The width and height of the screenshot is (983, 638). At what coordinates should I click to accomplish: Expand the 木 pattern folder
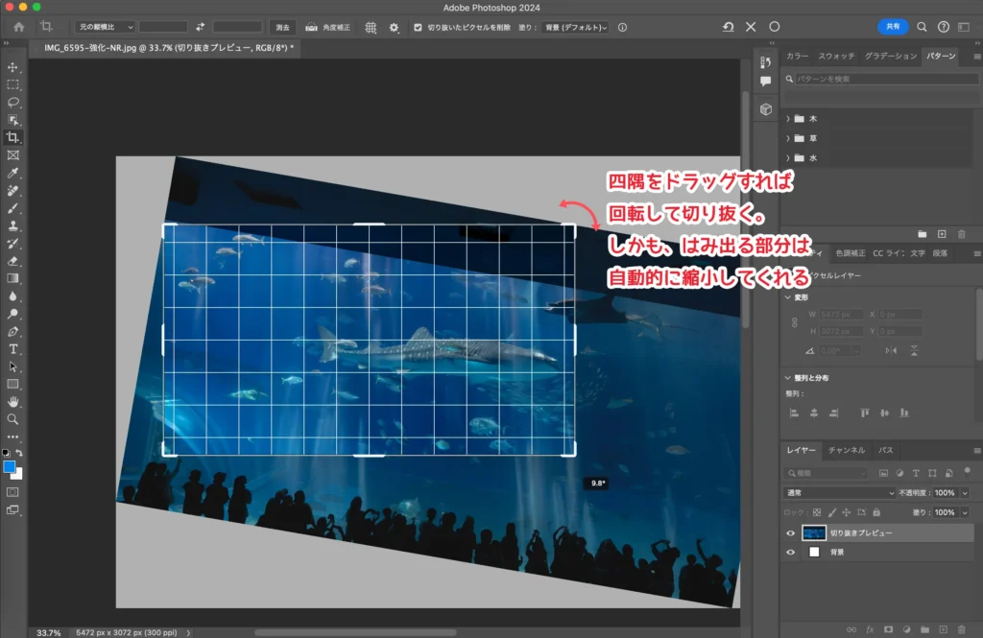click(x=788, y=119)
